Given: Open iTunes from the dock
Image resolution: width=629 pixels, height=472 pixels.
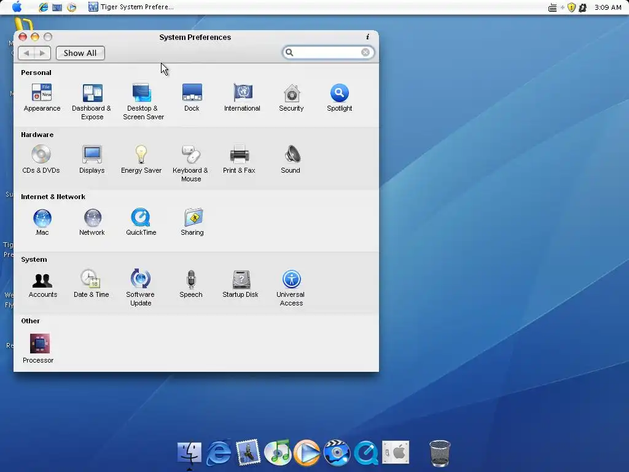Looking at the screenshot, I should click(x=278, y=453).
